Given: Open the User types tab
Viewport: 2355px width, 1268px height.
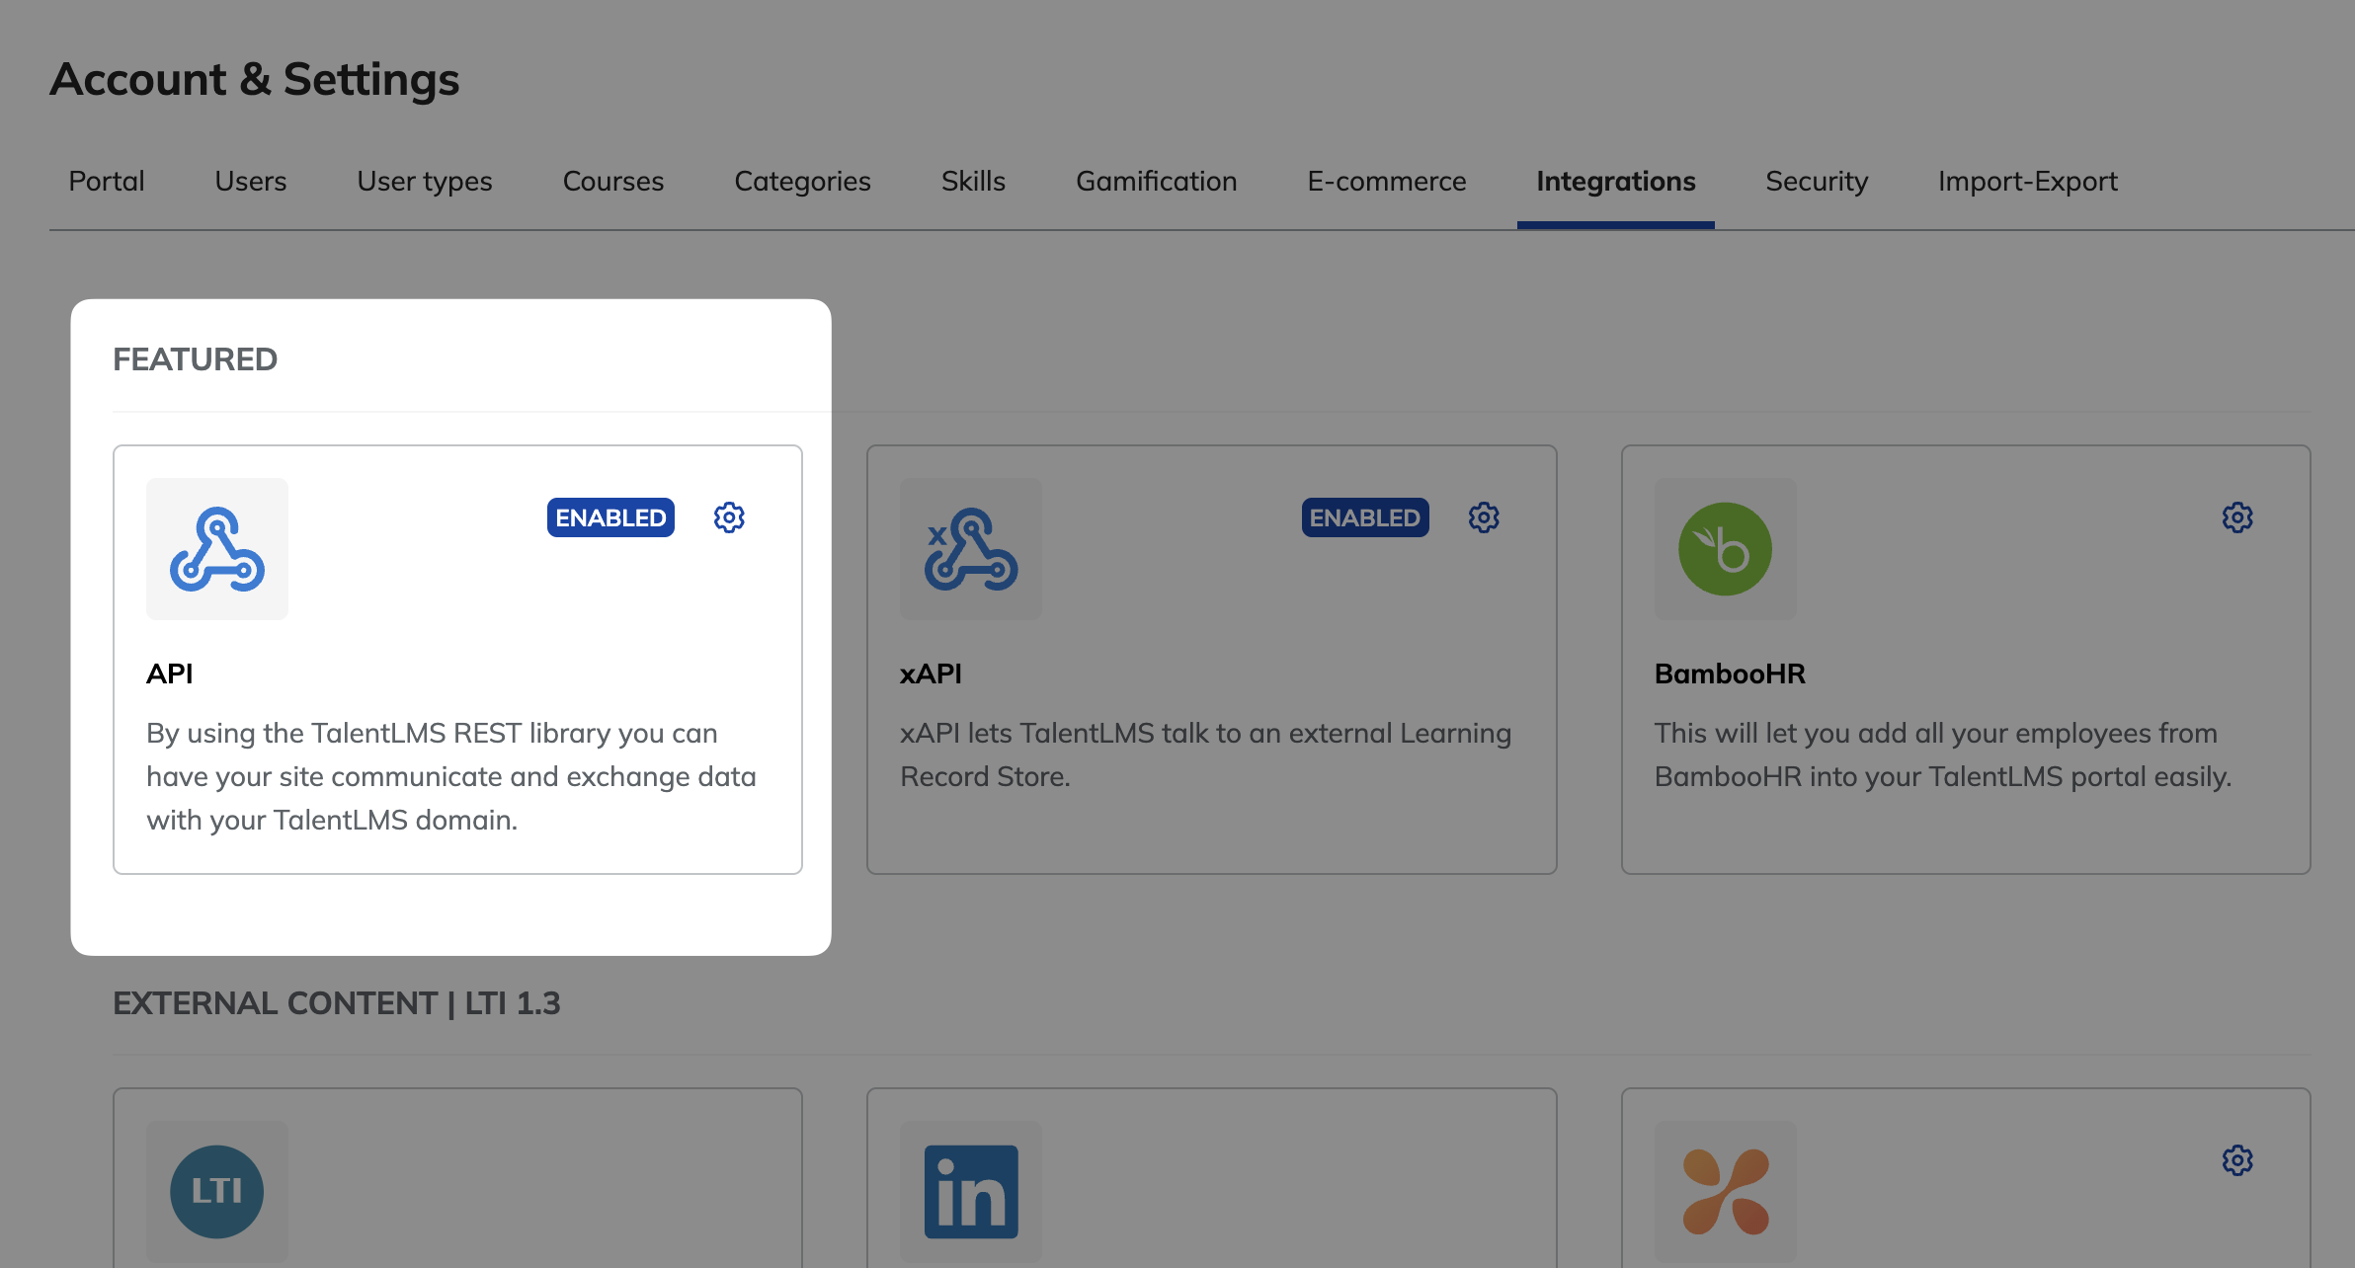Looking at the screenshot, I should 425,182.
